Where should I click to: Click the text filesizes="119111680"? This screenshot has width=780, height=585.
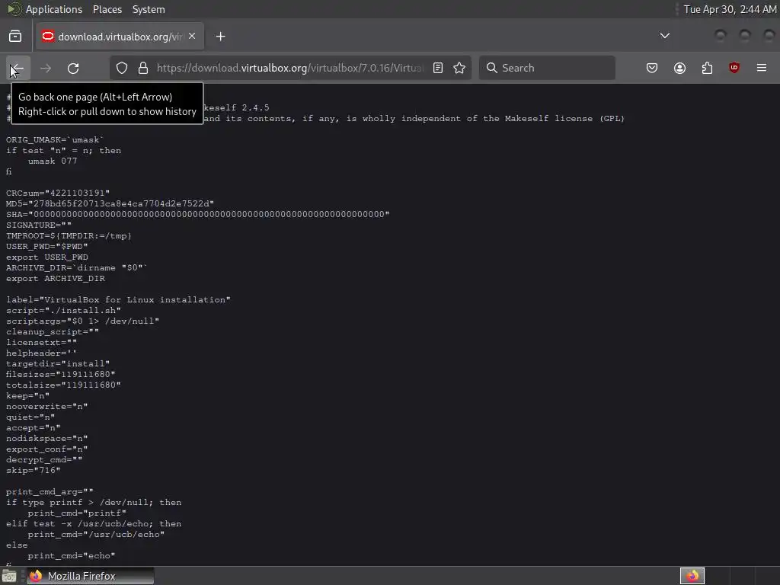click(x=60, y=375)
